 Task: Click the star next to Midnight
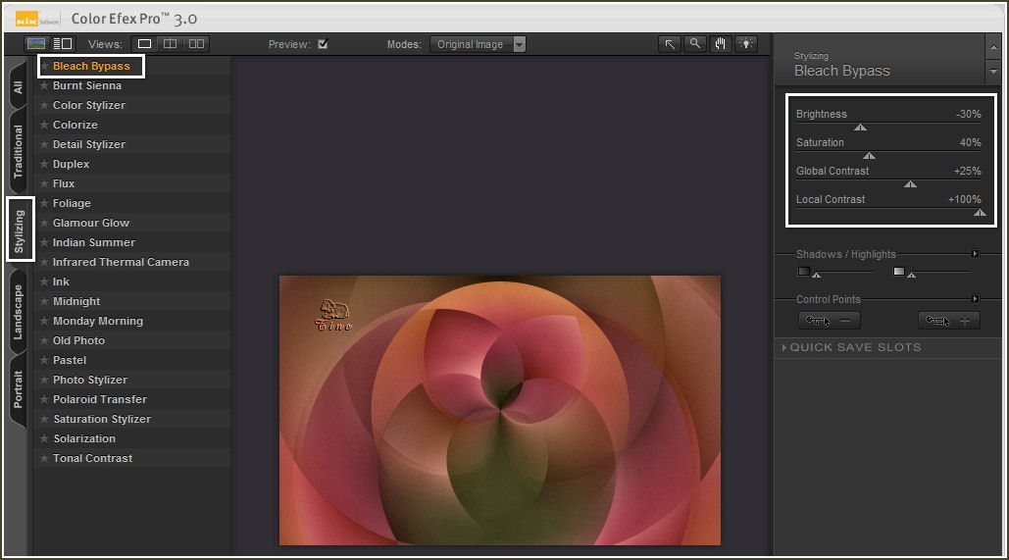[x=44, y=301]
